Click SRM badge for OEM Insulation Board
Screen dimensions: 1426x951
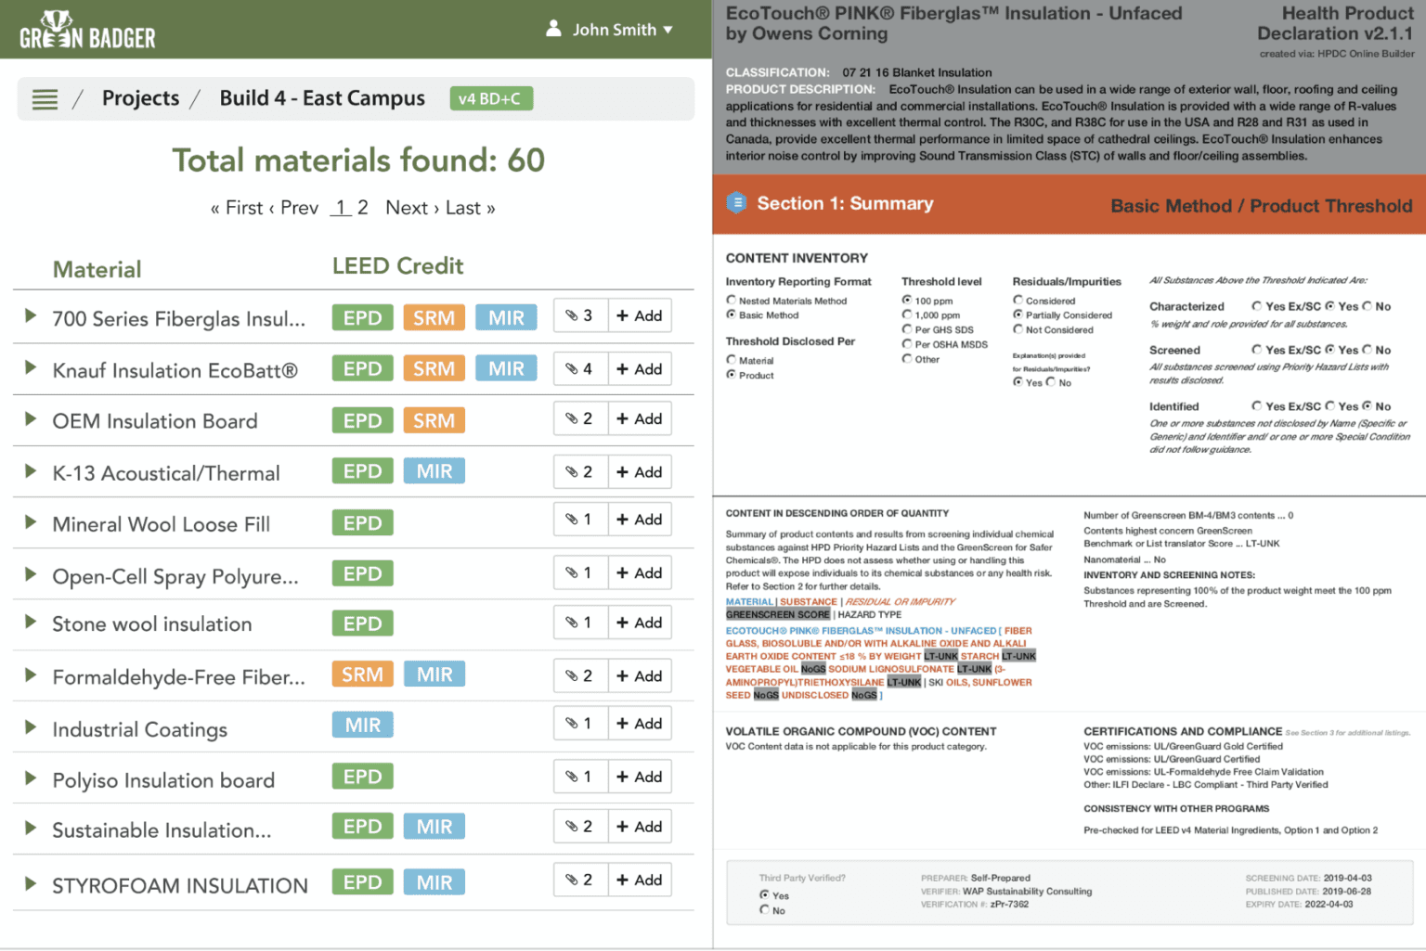[434, 420]
